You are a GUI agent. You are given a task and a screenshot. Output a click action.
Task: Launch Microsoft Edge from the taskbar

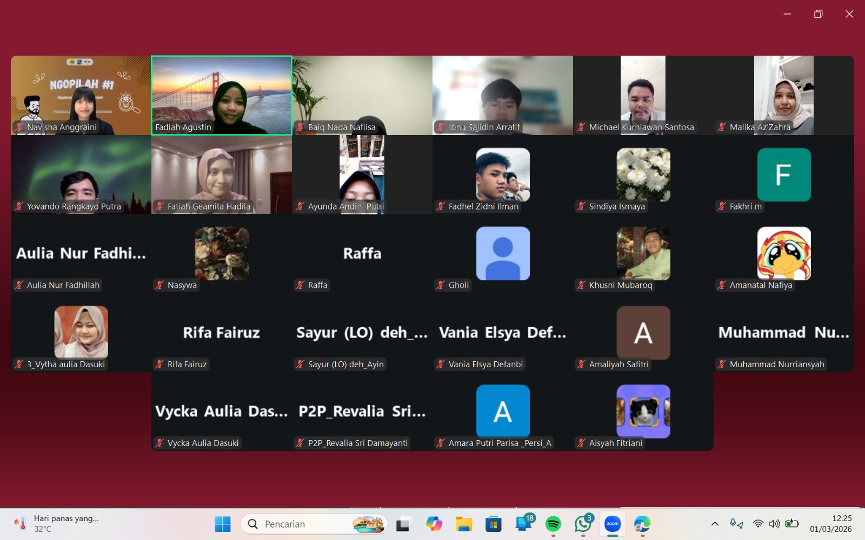[642, 524]
